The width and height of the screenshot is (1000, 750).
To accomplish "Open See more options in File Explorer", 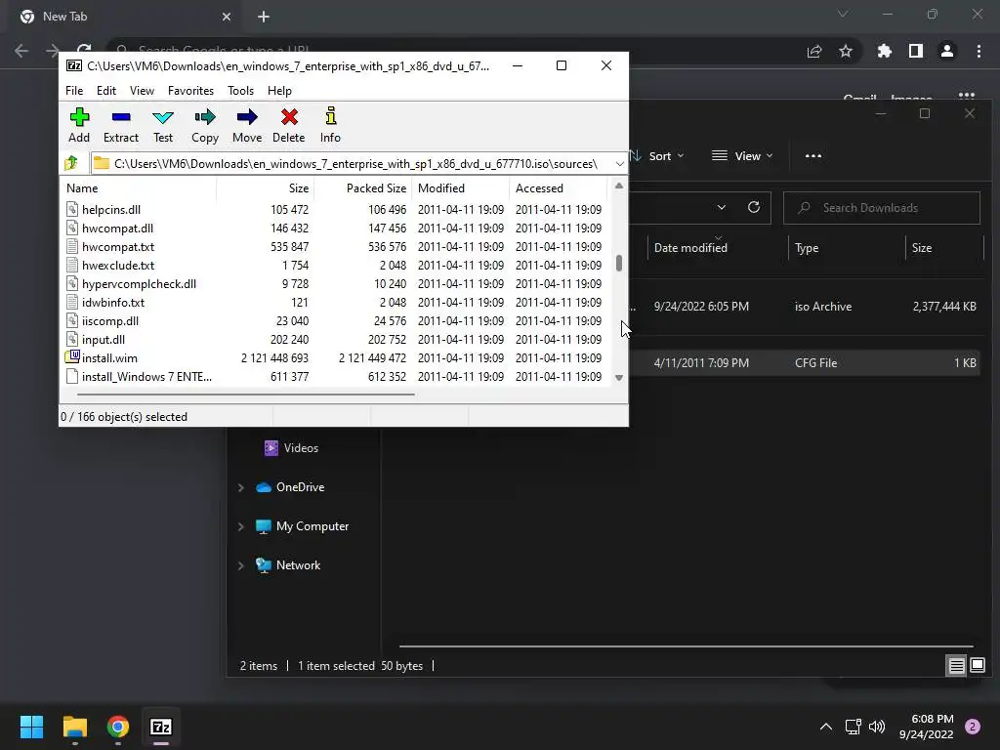I will pos(813,155).
